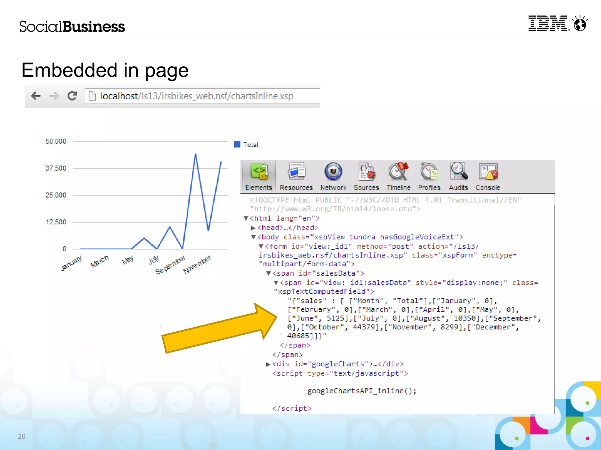Expand the collapsed head element
Screen dimensions: 601x450
(253, 228)
